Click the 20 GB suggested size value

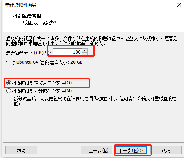[76, 62]
